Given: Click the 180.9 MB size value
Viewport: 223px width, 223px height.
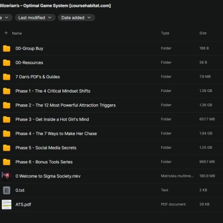Looking at the screenshot, I should (x=207, y=176).
